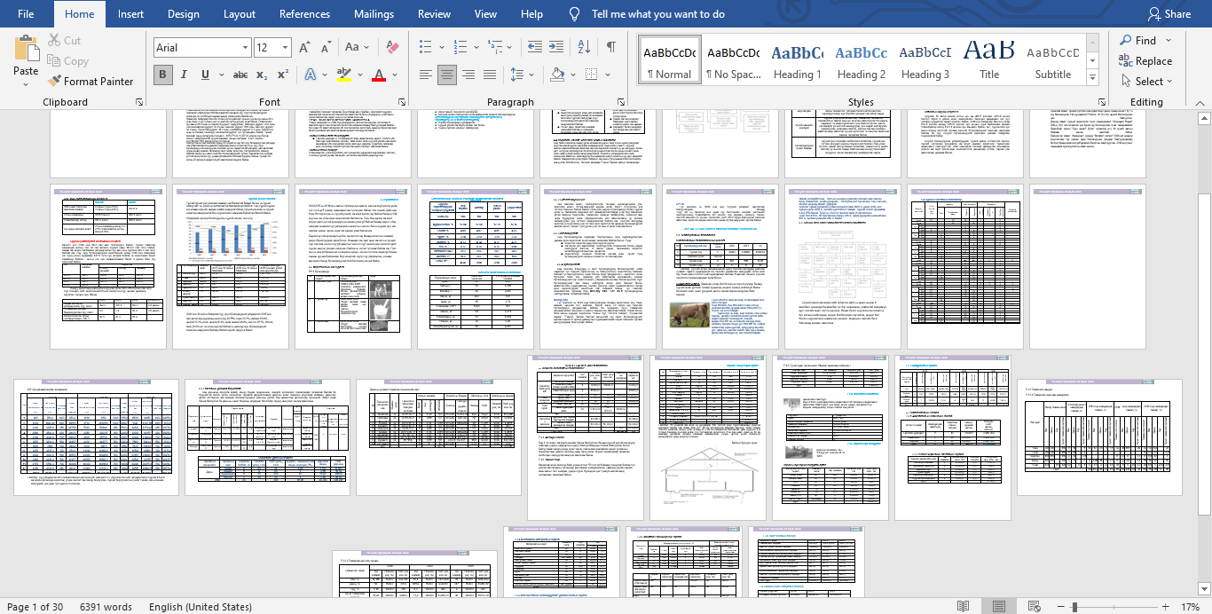
Task: Click the Format Painter brush icon
Action: [55, 82]
